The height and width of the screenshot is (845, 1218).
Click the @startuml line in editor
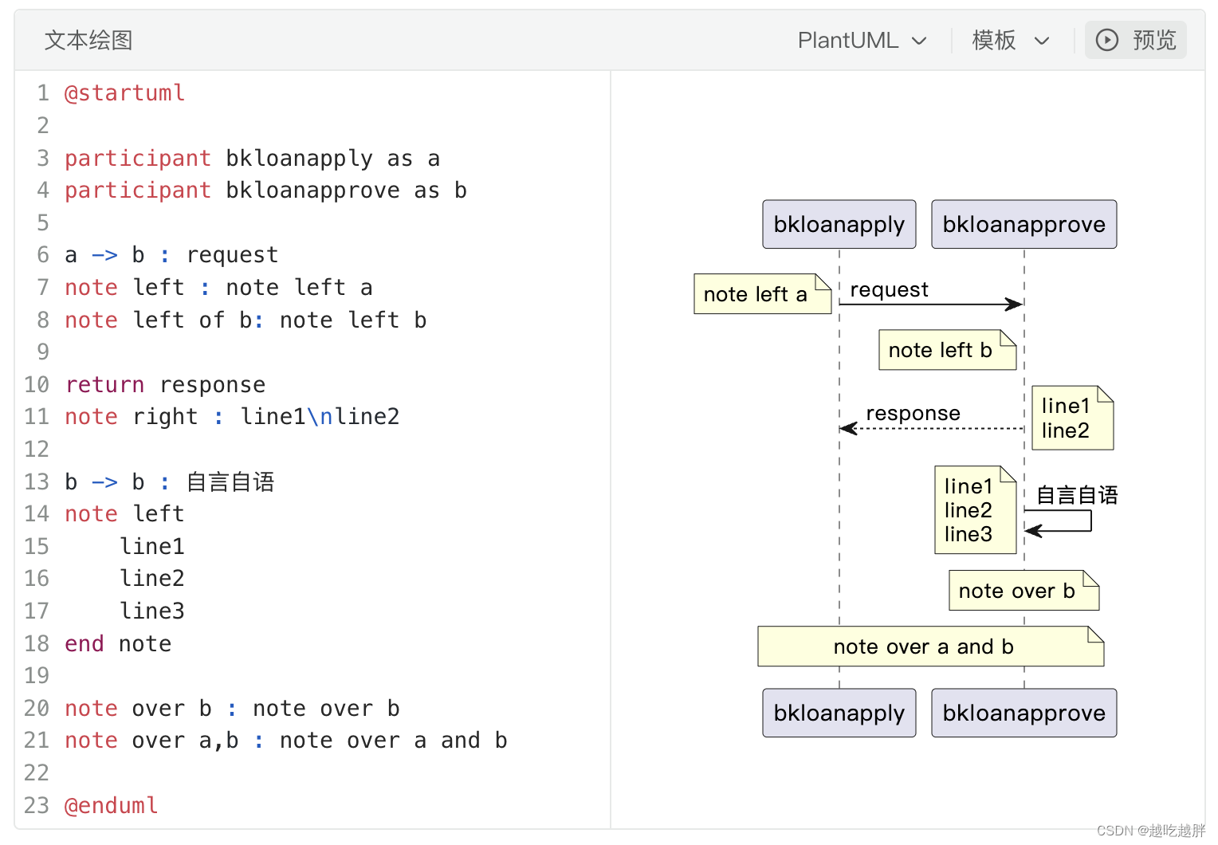tap(125, 93)
